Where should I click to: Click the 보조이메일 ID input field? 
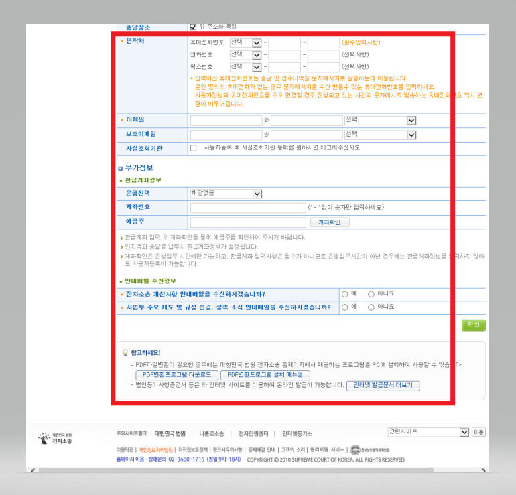pos(226,135)
